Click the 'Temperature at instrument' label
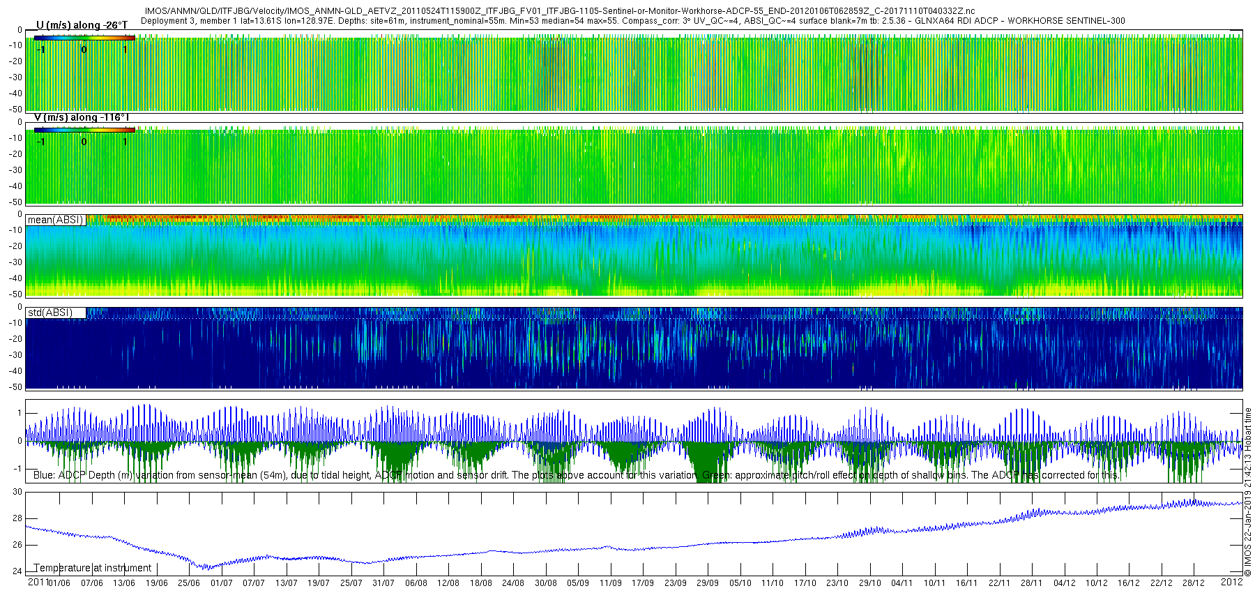1255x593 pixels. tap(93, 568)
